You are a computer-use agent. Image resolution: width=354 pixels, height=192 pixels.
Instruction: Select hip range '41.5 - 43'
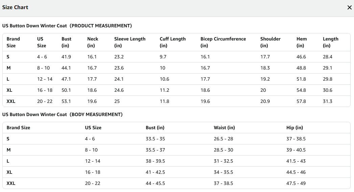296,161
